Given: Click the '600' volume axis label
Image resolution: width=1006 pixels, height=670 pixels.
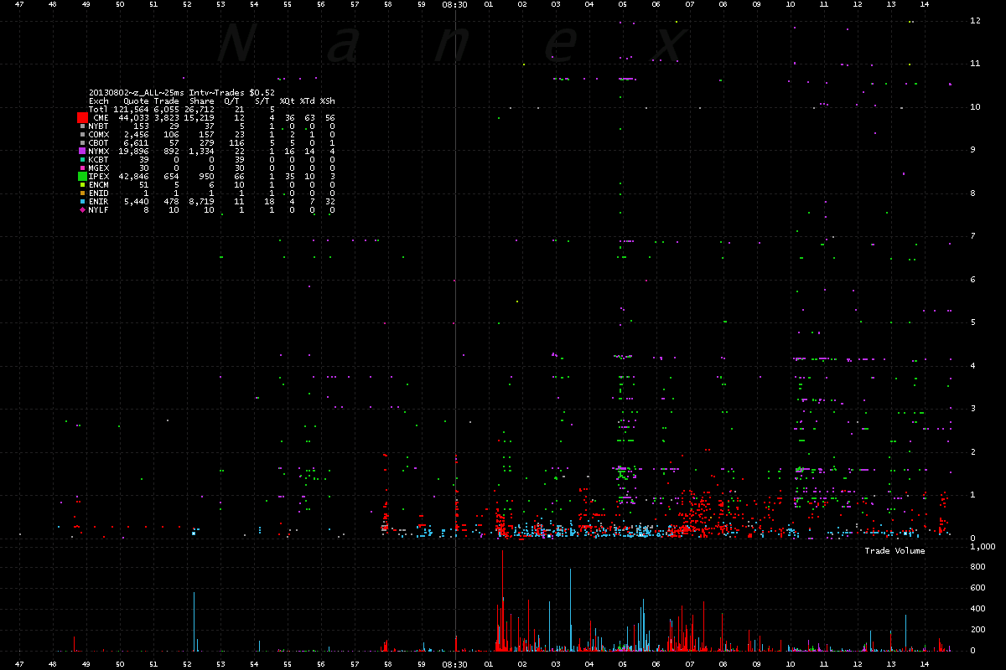Looking at the screenshot, I should click(977, 589).
